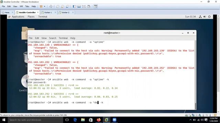Open Zoom from the taskbar

(x=114, y=120)
